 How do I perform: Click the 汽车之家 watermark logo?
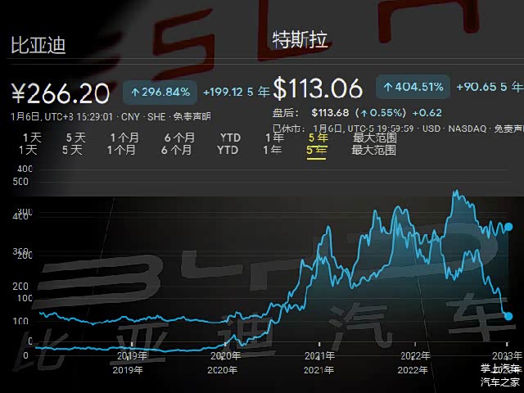tap(499, 381)
